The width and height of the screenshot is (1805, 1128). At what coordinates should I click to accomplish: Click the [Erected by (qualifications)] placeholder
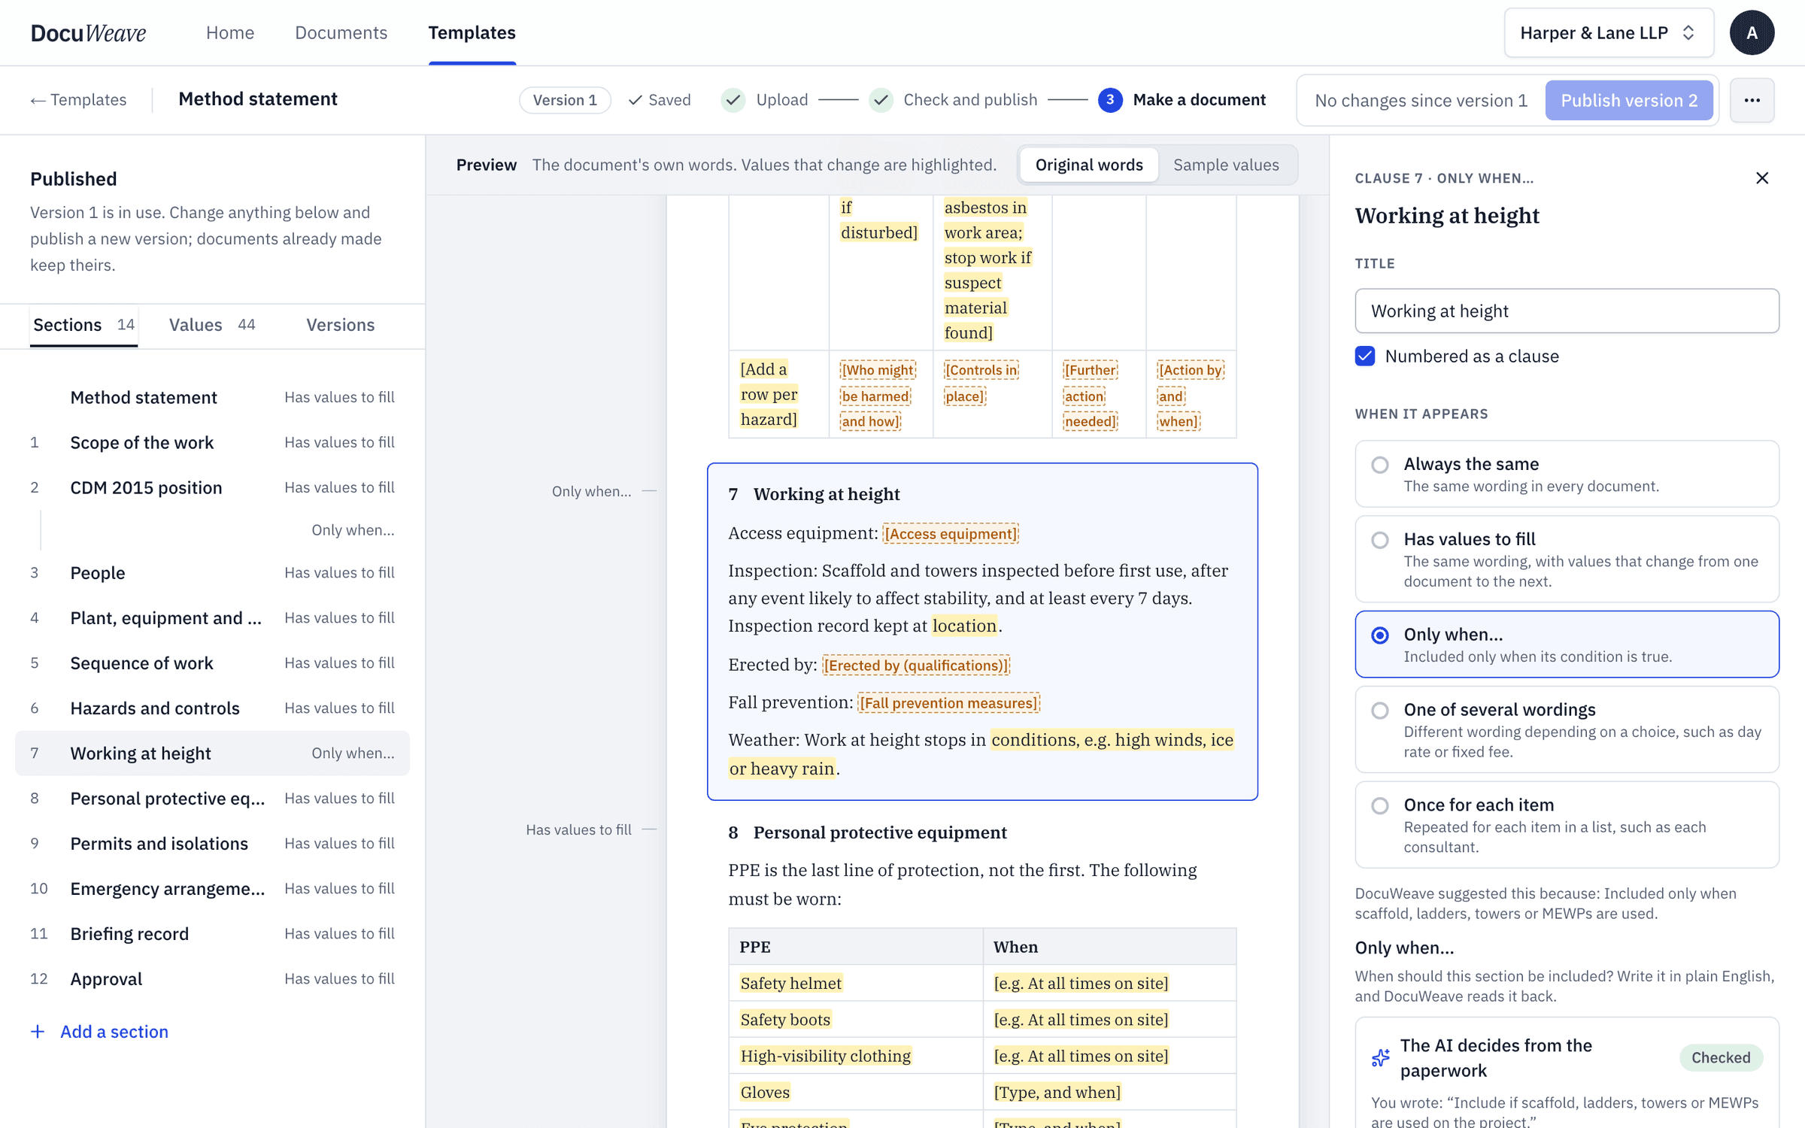(x=915, y=665)
